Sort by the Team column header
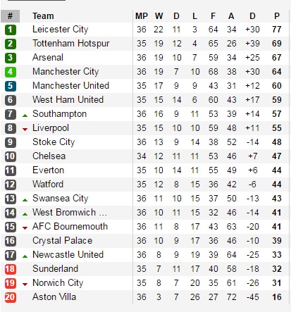 click(43, 16)
